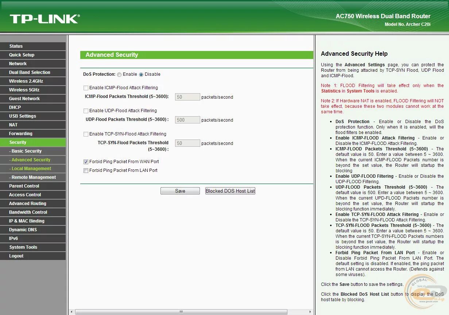
Task: Select Advanced Security submenu
Action: tap(33, 160)
